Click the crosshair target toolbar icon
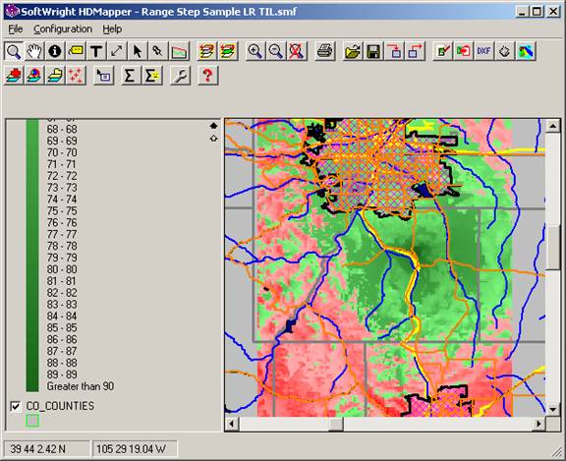This screenshot has height=461, width=566. click(504, 51)
